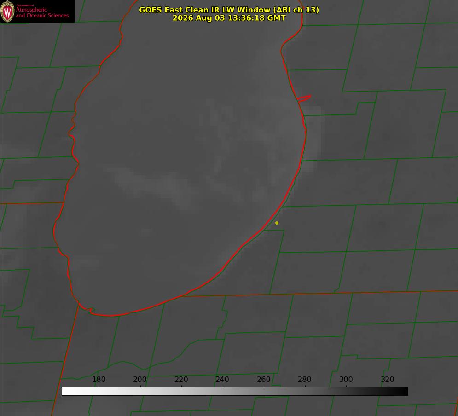Click the grayscale temperature colorbar

point(235,391)
